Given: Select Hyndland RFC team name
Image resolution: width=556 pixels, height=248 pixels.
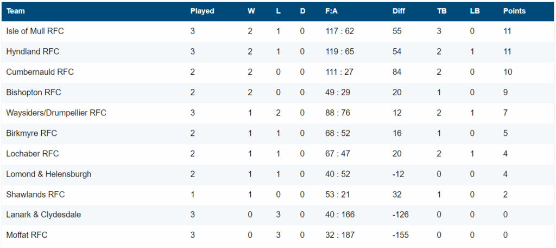Looking at the screenshot, I should pyautogui.click(x=33, y=51).
